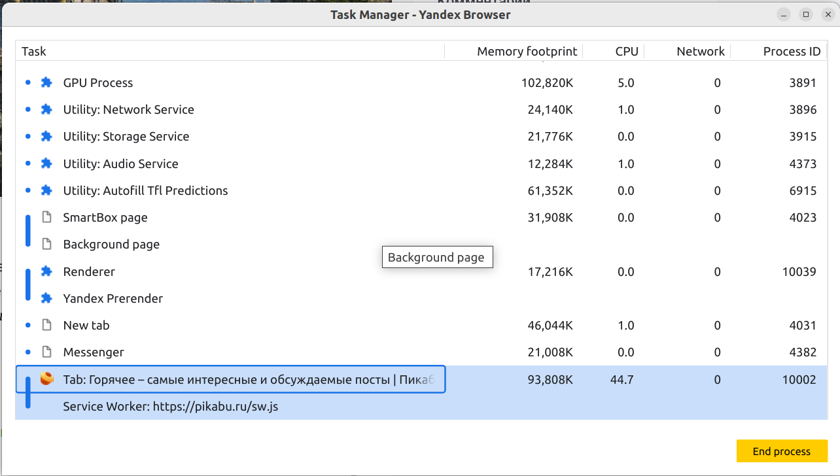Viewport: 840px width, 476px height.
Task: Click the New tab page icon
Action: tap(46, 325)
